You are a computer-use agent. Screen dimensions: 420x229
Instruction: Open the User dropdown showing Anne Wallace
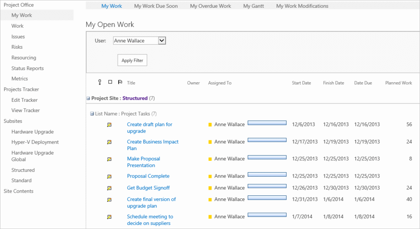click(x=161, y=40)
